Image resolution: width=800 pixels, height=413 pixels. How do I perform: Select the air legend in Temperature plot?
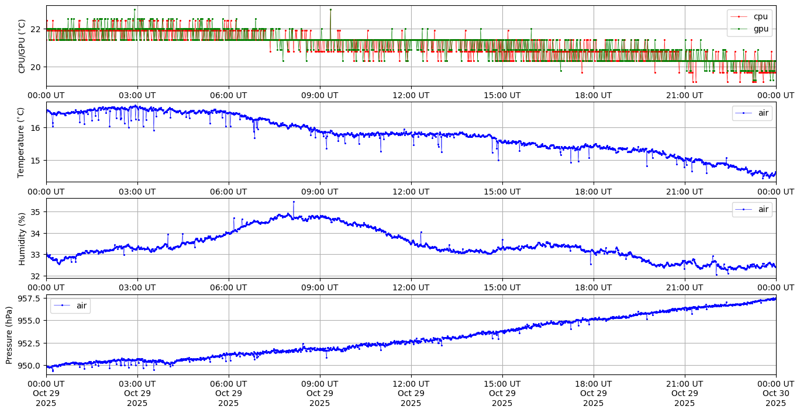[763, 113]
